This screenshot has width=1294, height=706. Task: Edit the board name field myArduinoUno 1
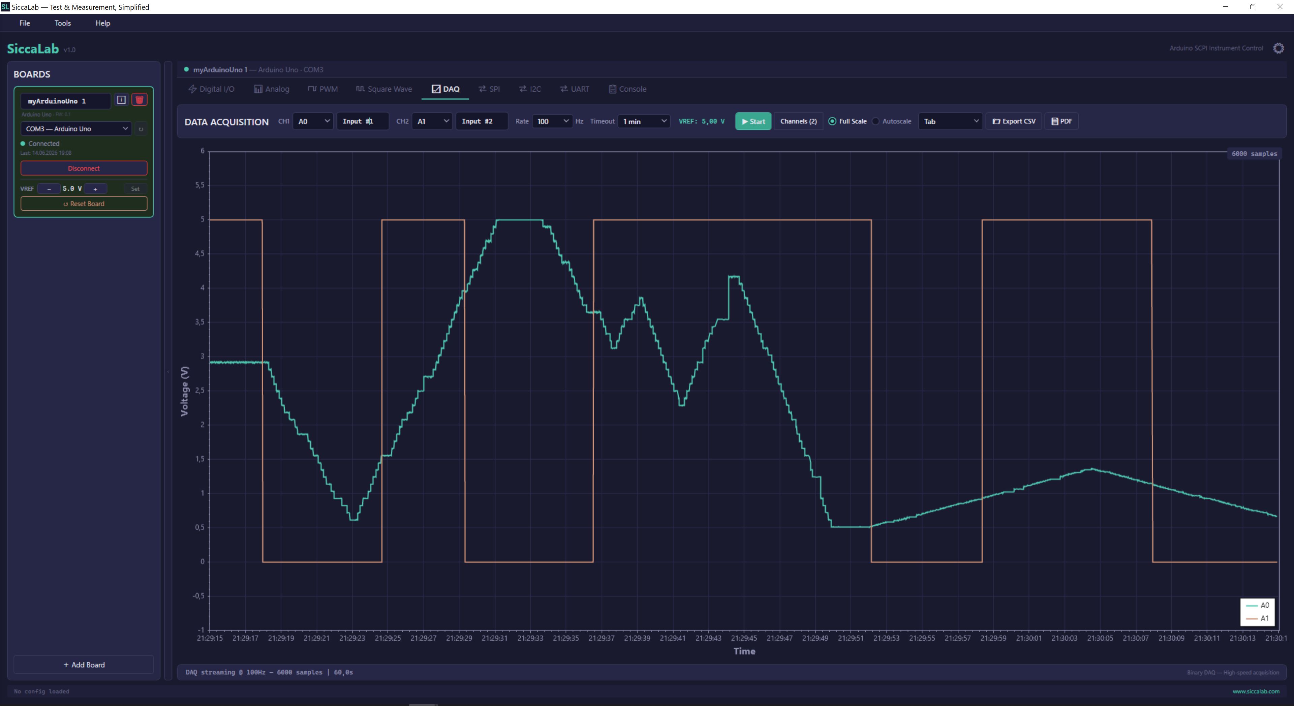65,101
